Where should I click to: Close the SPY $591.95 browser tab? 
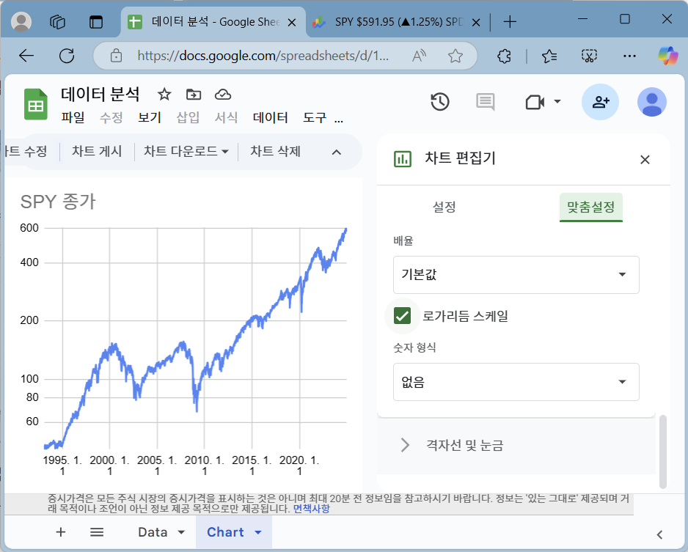(475, 23)
